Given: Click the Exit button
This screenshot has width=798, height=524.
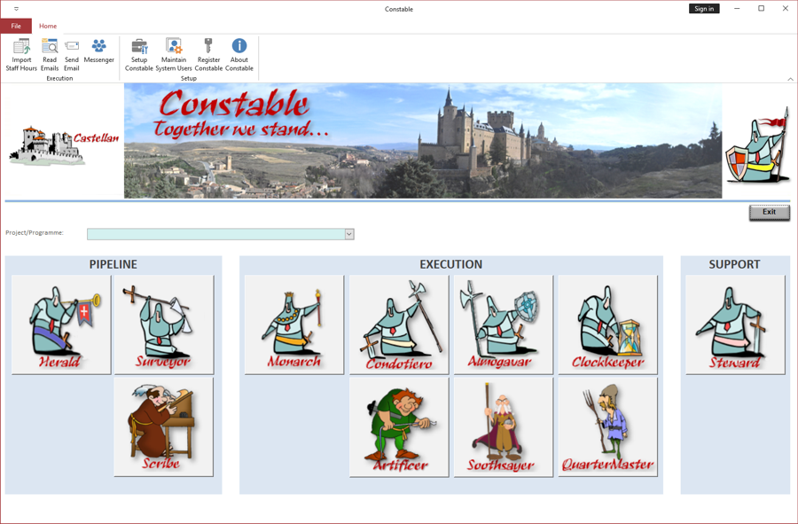Looking at the screenshot, I should click(x=769, y=212).
